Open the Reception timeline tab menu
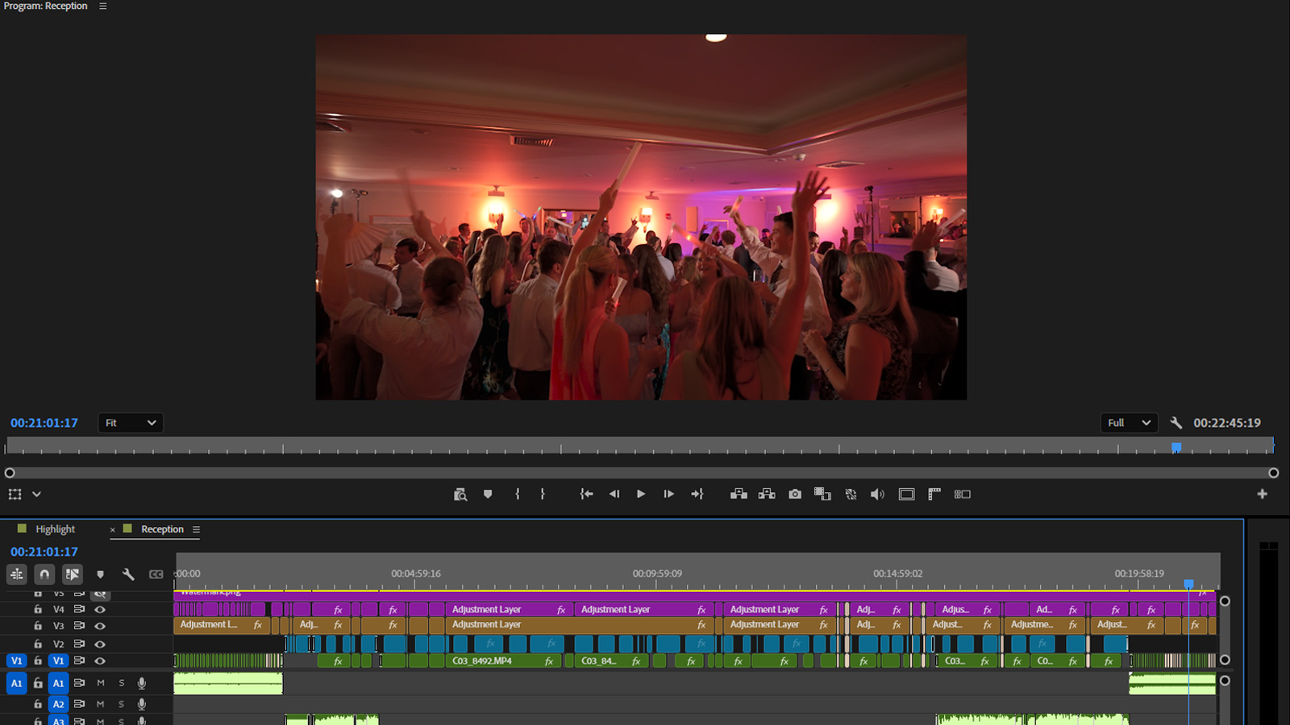Image resolution: width=1290 pixels, height=725 pixels. 196,529
